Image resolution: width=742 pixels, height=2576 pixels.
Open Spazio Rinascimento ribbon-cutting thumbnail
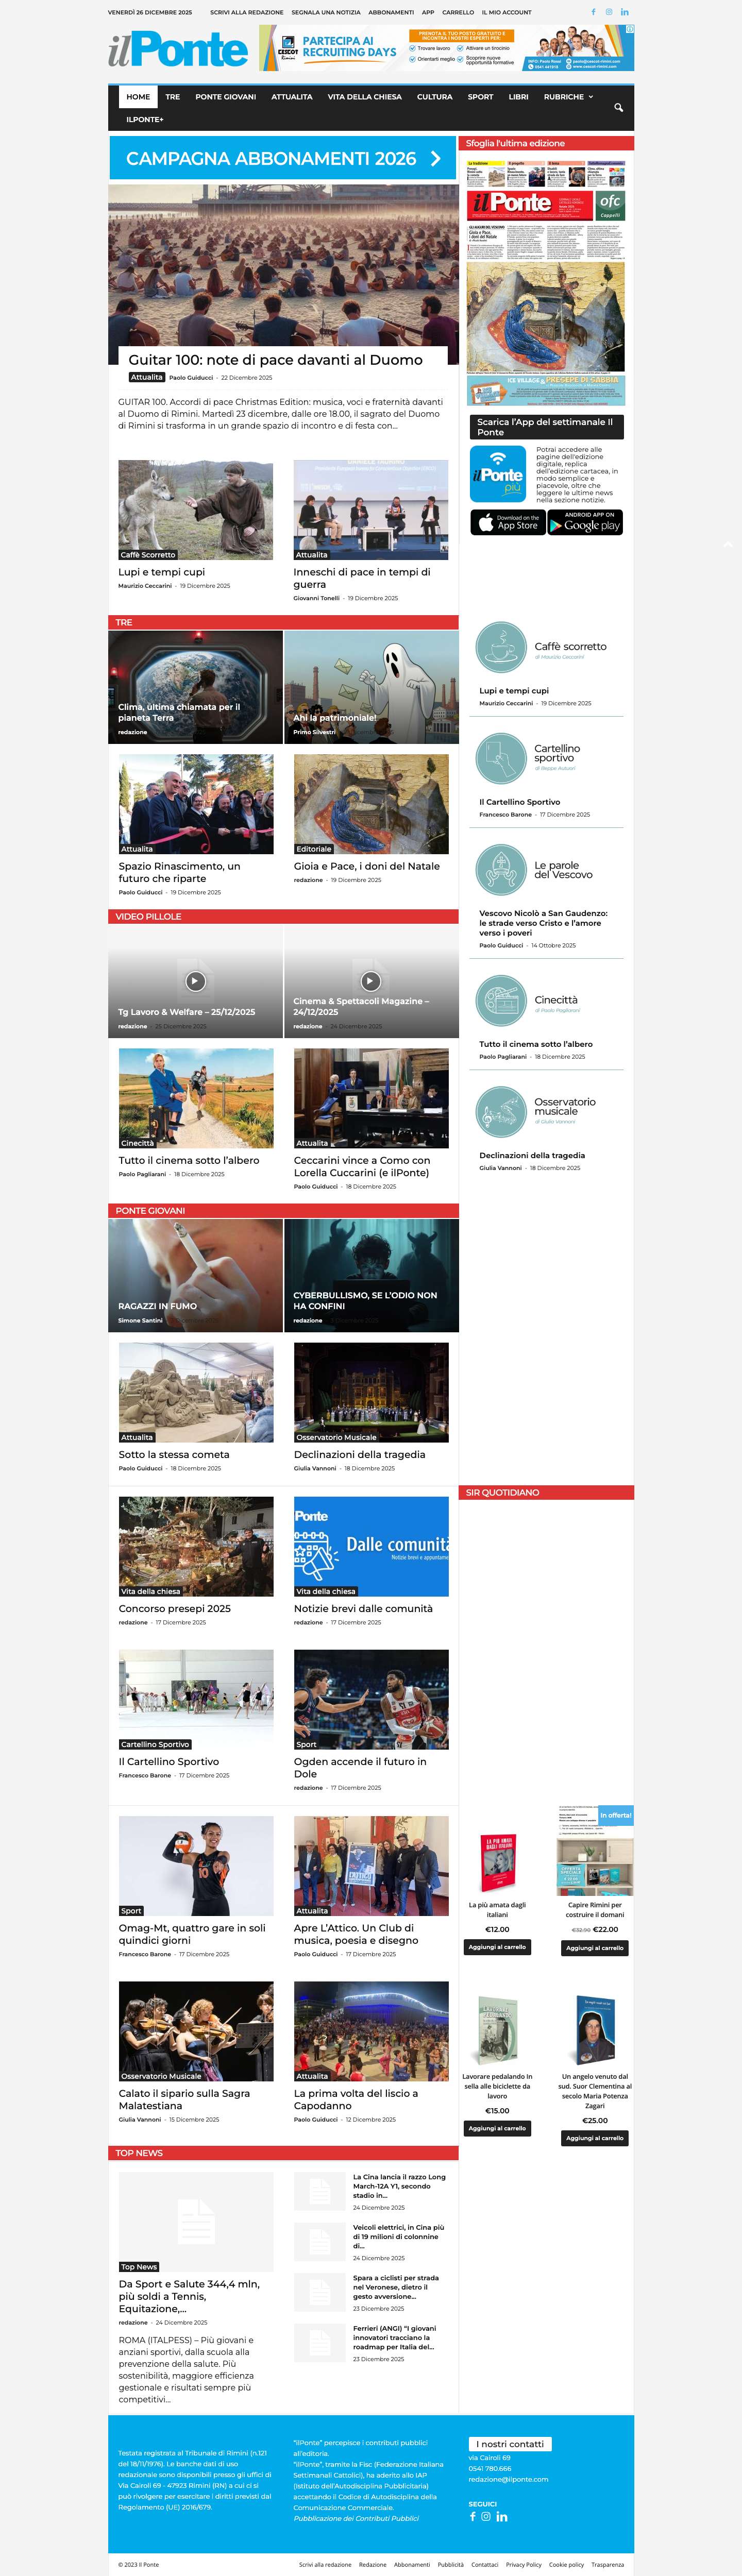click(195, 804)
